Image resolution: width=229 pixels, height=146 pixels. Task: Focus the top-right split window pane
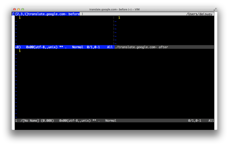(164, 31)
